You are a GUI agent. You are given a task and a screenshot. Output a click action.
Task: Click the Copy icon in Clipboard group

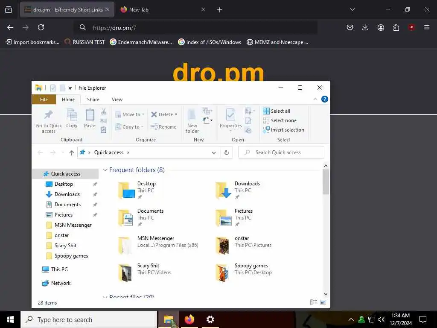coord(72,115)
